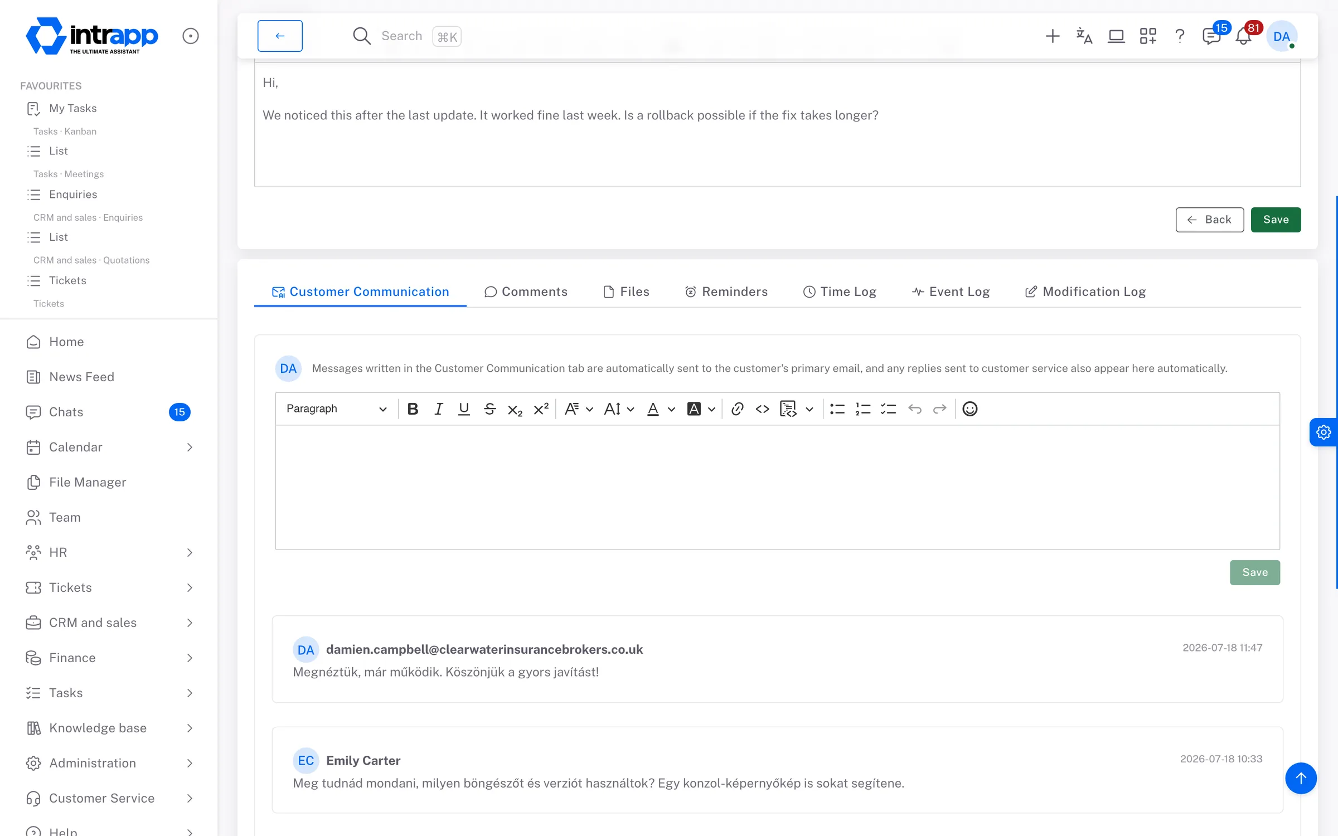The image size is (1338, 836).
Task: Create a numbered list
Action: [862, 409]
